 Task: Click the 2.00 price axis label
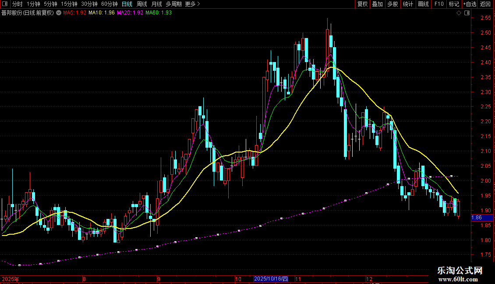point(485,181)
